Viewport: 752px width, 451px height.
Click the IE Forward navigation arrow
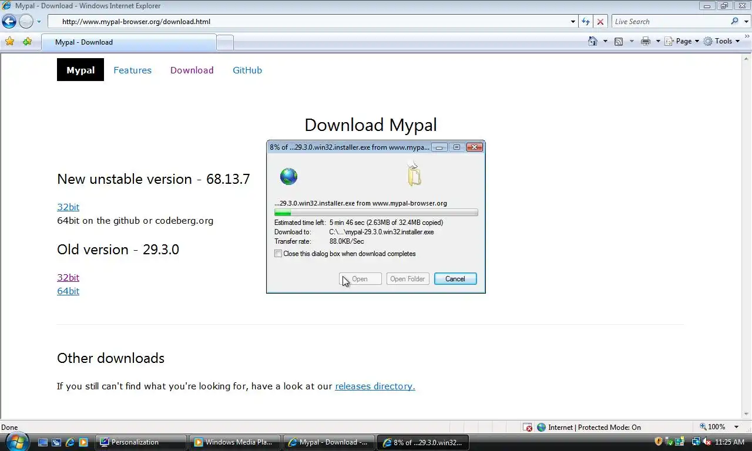[x=26, y=22]
